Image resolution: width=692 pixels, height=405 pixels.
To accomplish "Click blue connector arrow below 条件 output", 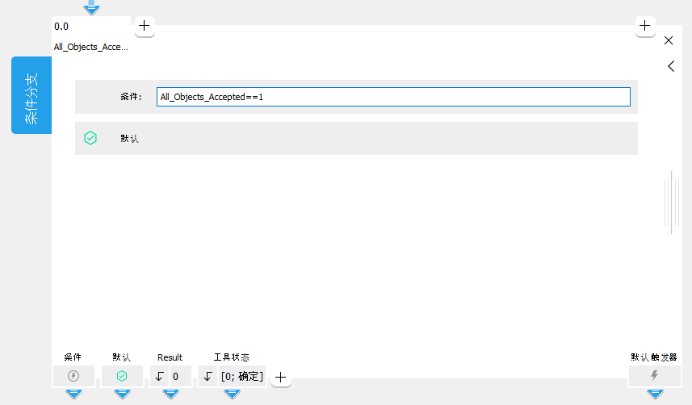I will click(x=73, y=394).
